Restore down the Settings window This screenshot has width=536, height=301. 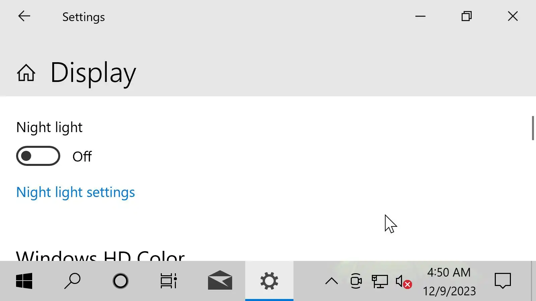point(466,16)
